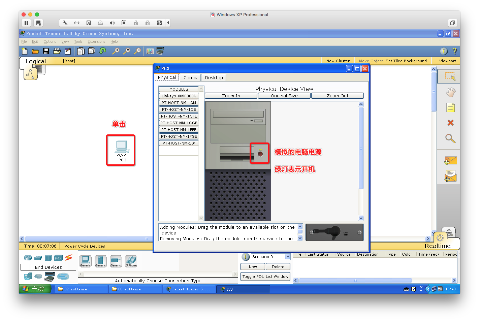Pick the Generic Server end device

pyautogui.click(x=100, y=261)
